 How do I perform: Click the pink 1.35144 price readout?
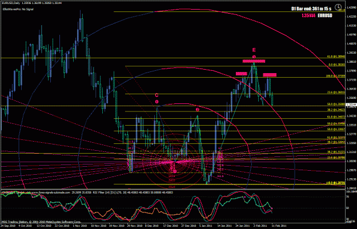pos(308,15)
